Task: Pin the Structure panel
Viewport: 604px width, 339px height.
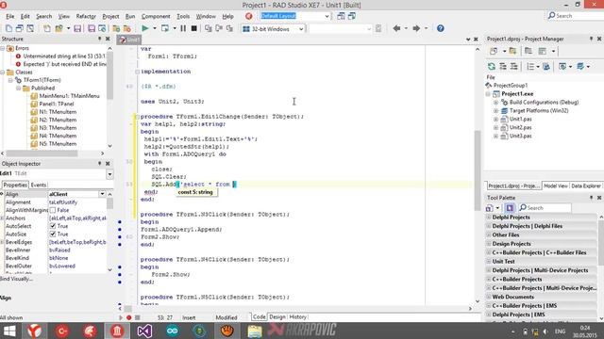Action: (99, 39)
